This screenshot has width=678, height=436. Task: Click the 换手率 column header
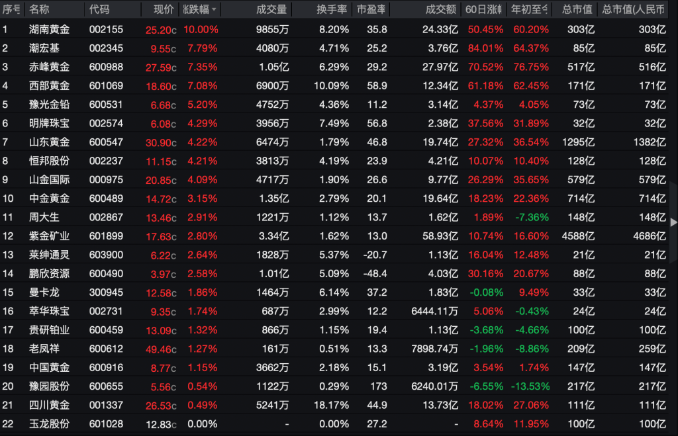[332, 10]
